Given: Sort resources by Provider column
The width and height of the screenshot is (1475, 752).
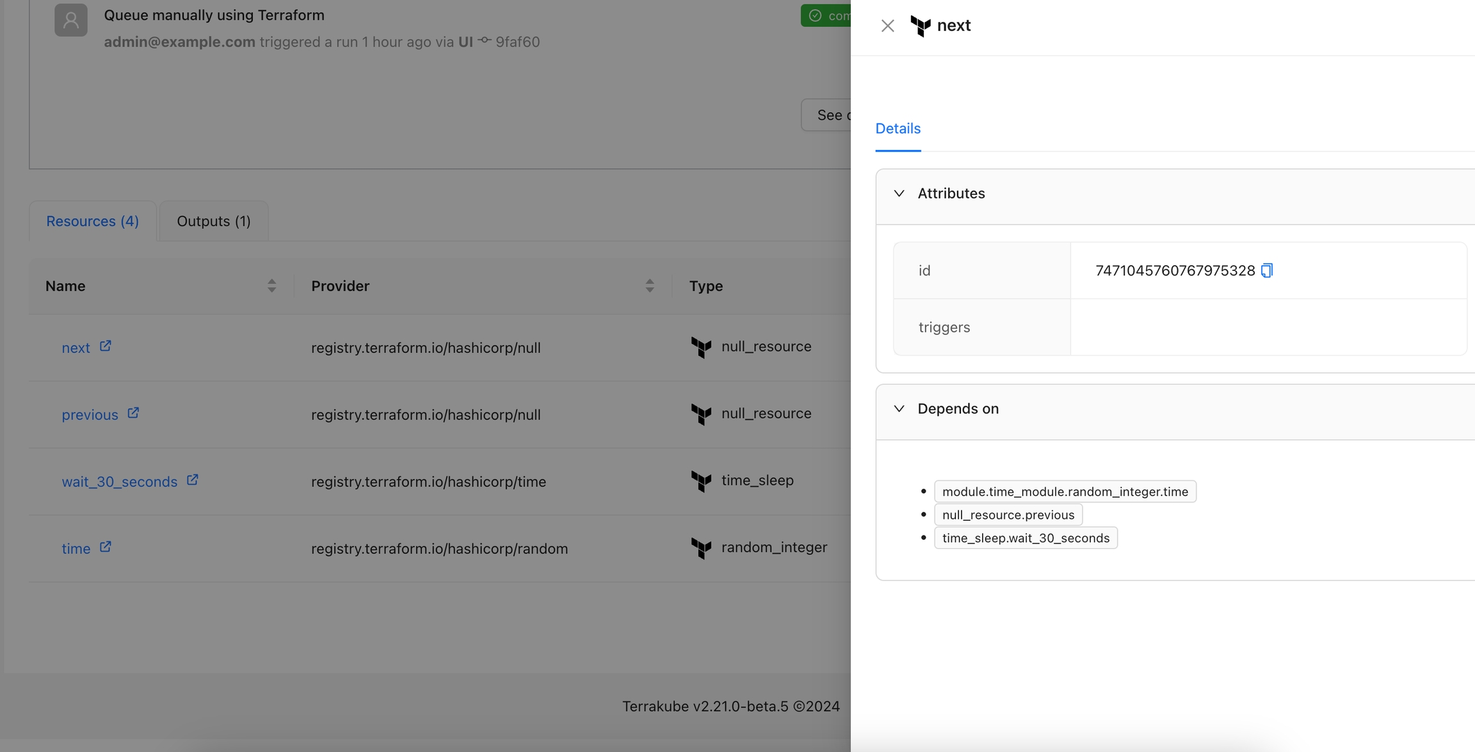Looking at the screenshot, I should pos(649,286).
